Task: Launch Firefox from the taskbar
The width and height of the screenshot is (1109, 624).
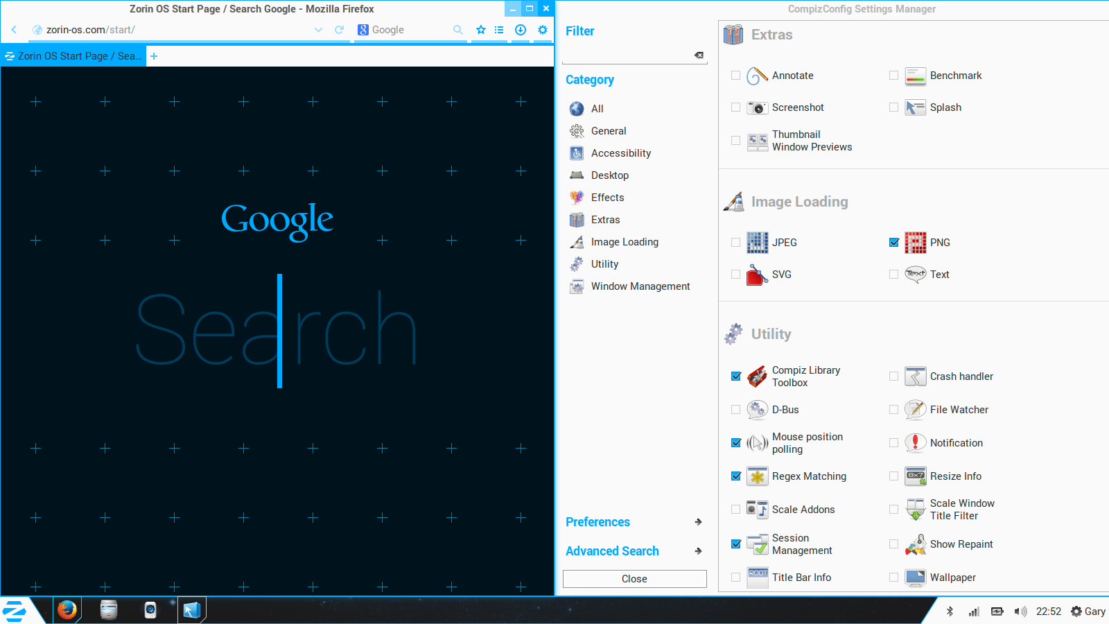Action: click(x=67, y=610)
